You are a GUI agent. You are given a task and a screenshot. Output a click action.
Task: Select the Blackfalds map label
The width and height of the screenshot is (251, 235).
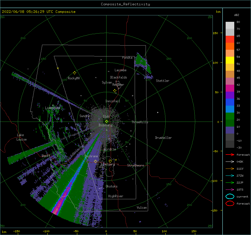click(x=119, y=77)
